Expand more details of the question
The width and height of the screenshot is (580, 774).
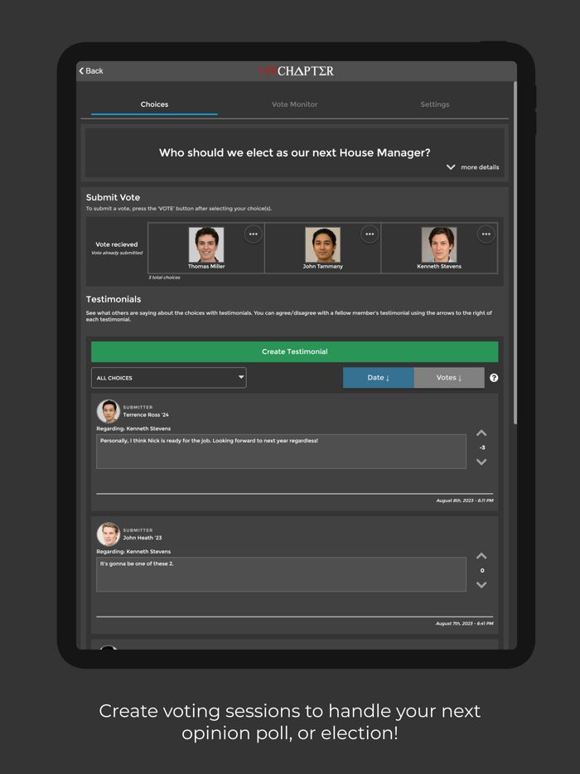click(473, 167)
